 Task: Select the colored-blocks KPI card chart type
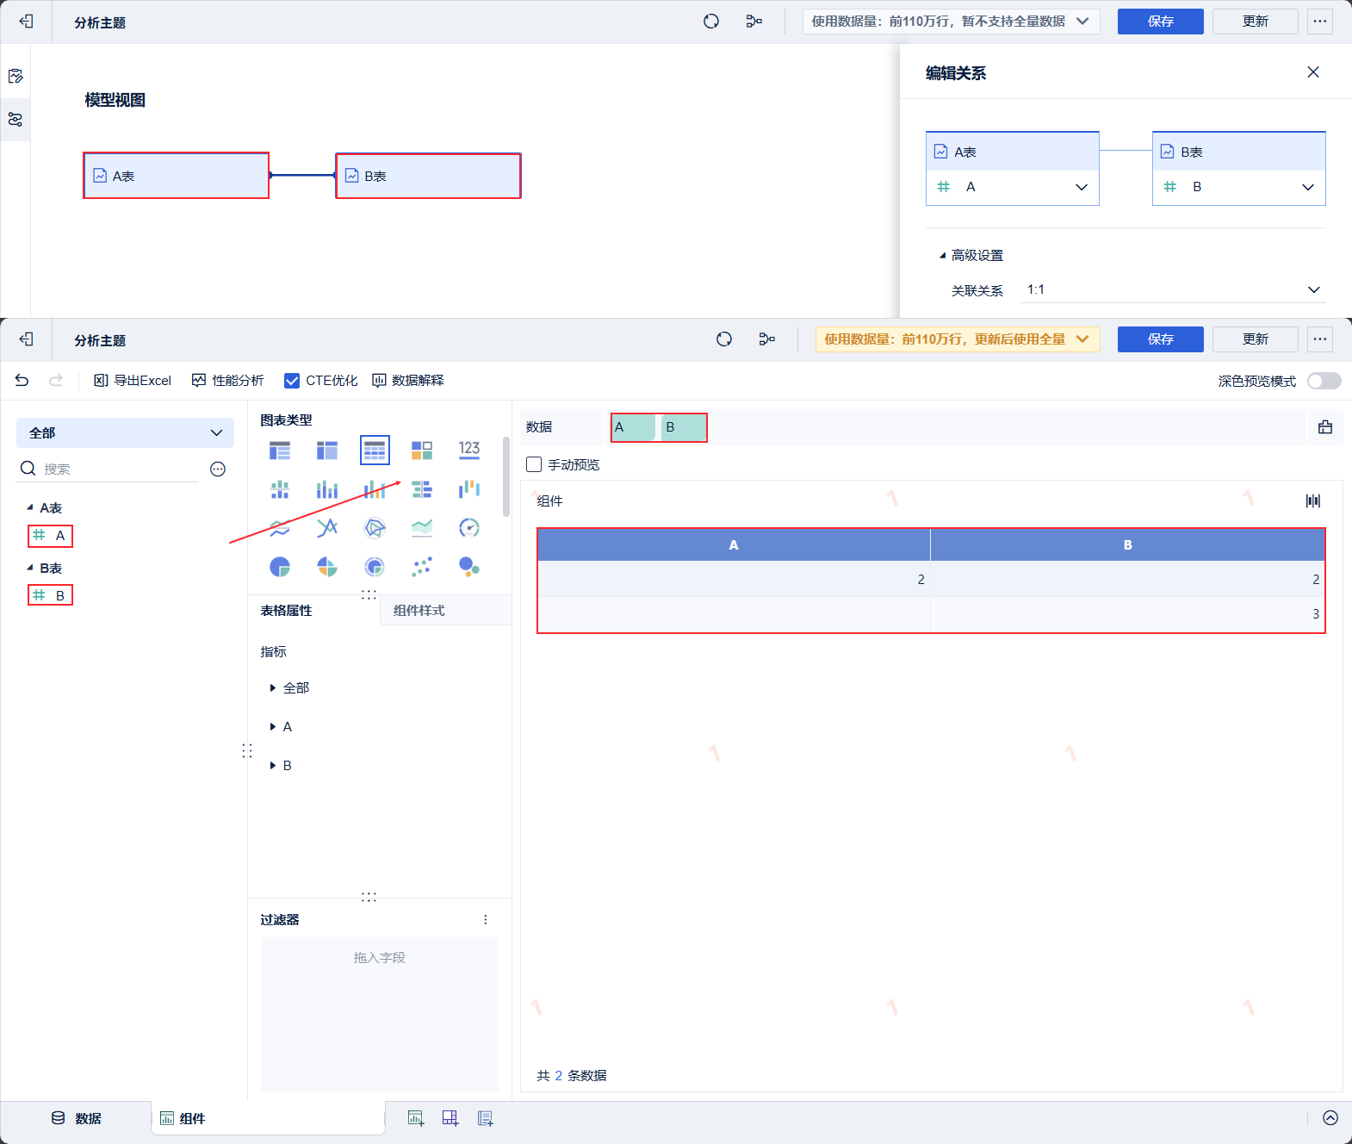[422, 450]
